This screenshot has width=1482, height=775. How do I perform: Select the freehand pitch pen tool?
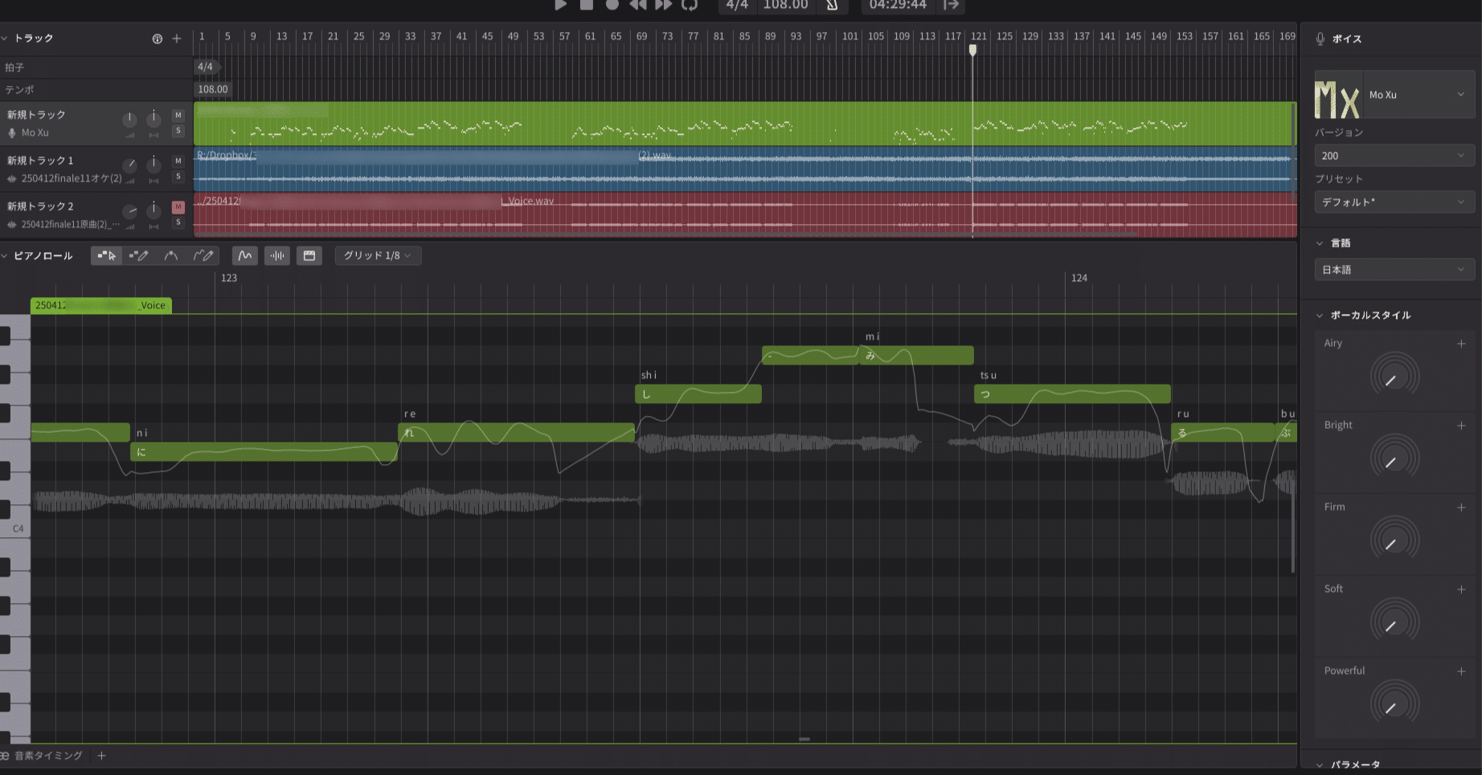(x=203, y=255)
